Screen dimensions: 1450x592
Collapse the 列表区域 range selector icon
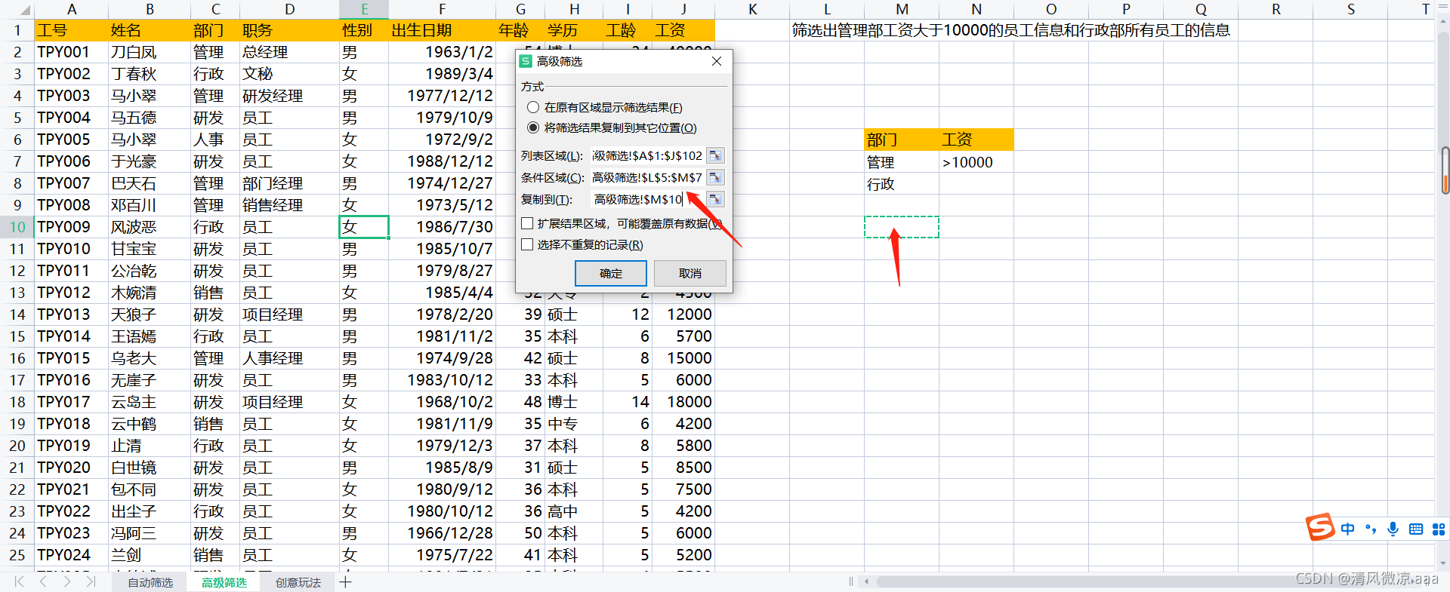(715, 156)
